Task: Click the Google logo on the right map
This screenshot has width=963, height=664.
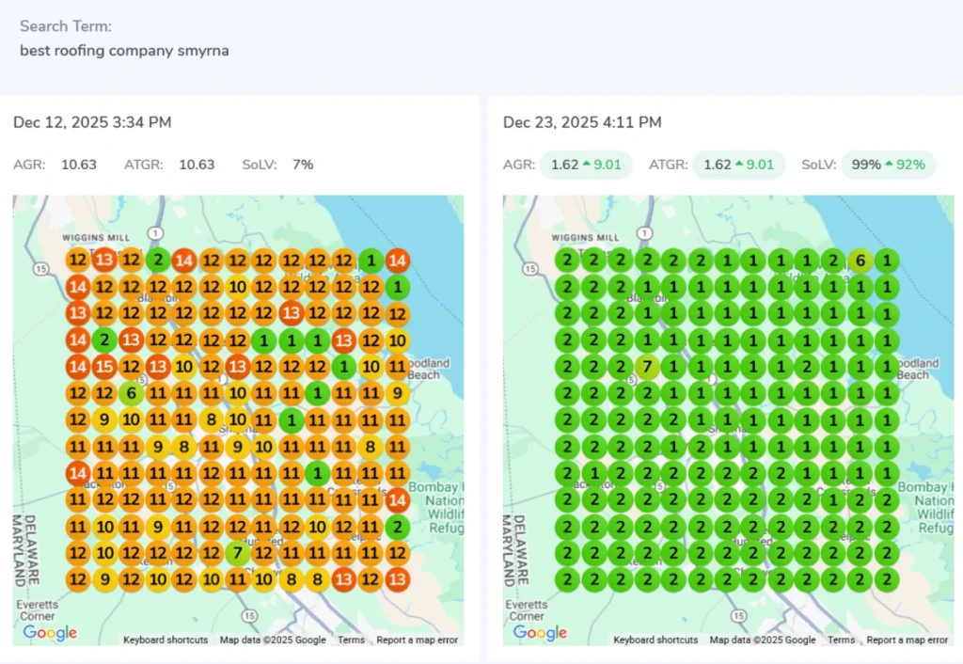Action: tap(540, 633)
